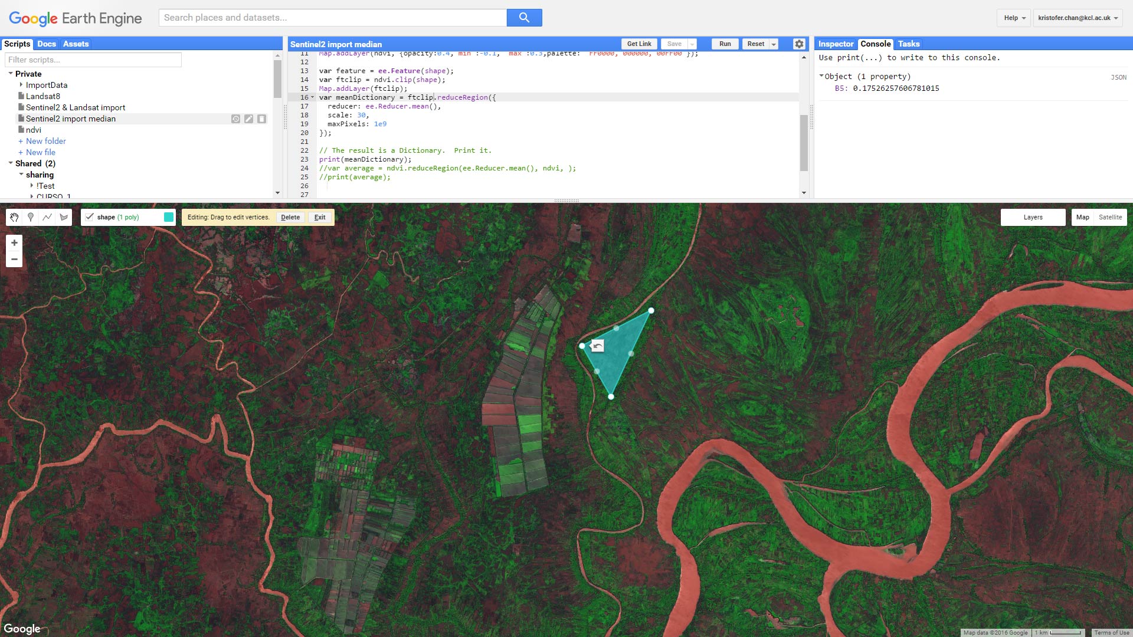Switch to the Docs tab

tap(47, 44)
